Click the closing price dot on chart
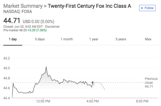 pos(93,83)
